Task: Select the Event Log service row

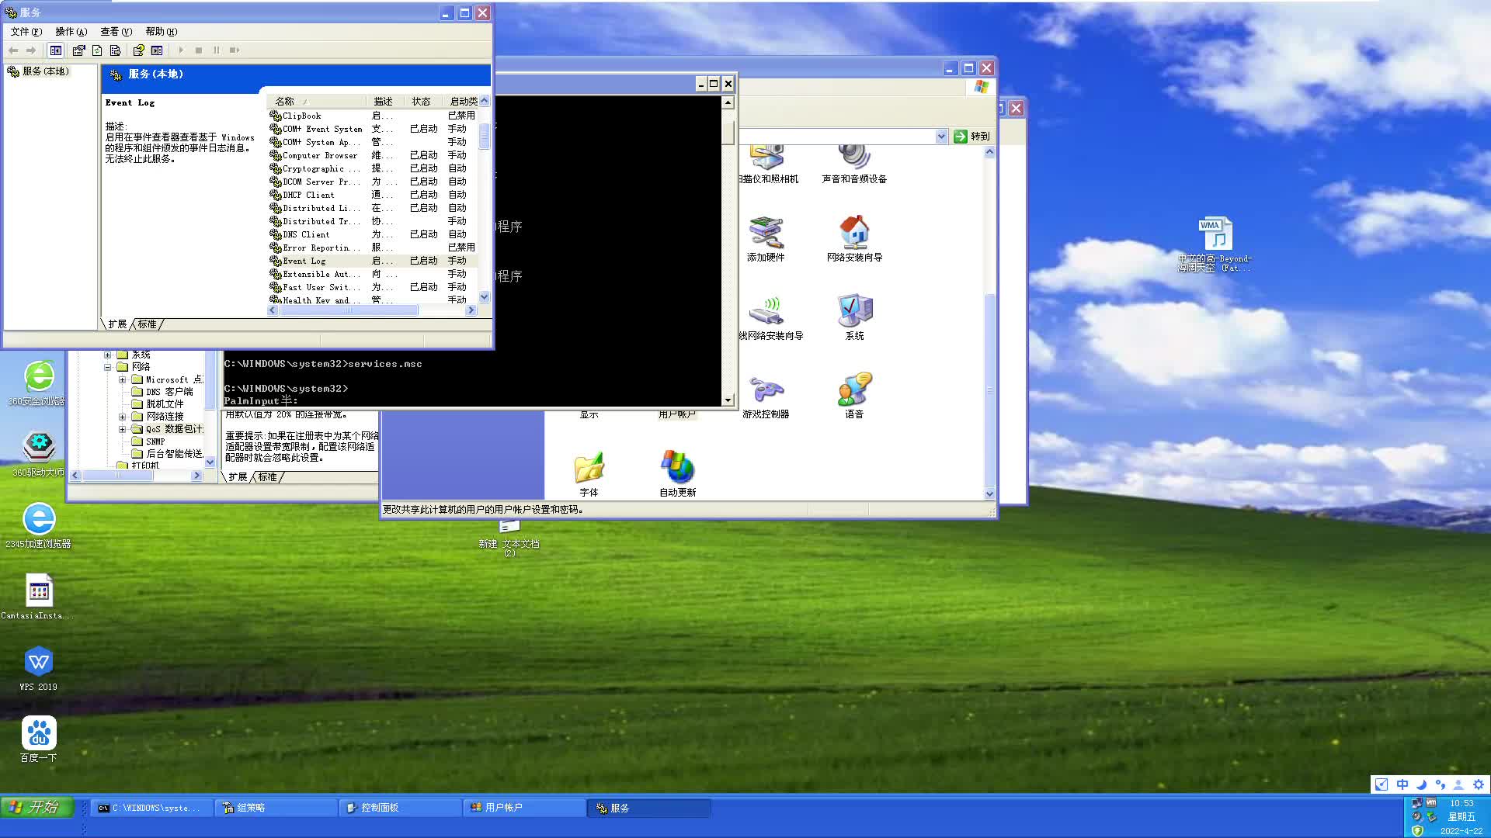Action: tap(373, 261)
